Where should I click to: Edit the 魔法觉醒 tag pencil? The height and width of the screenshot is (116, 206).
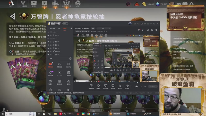(88, 31)
